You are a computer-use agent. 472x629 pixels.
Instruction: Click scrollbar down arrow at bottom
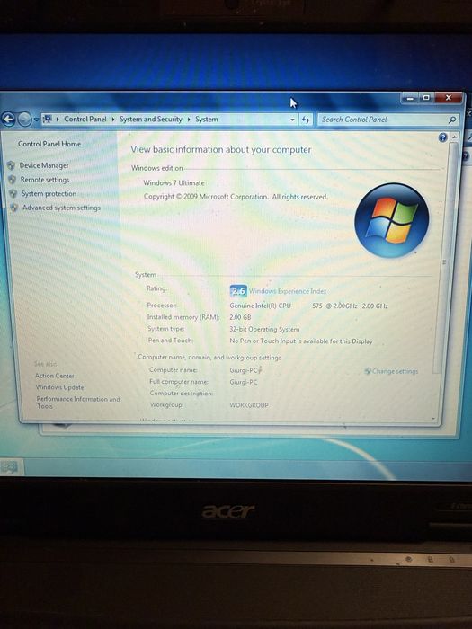pyautogui.click(x=433, y=419)
